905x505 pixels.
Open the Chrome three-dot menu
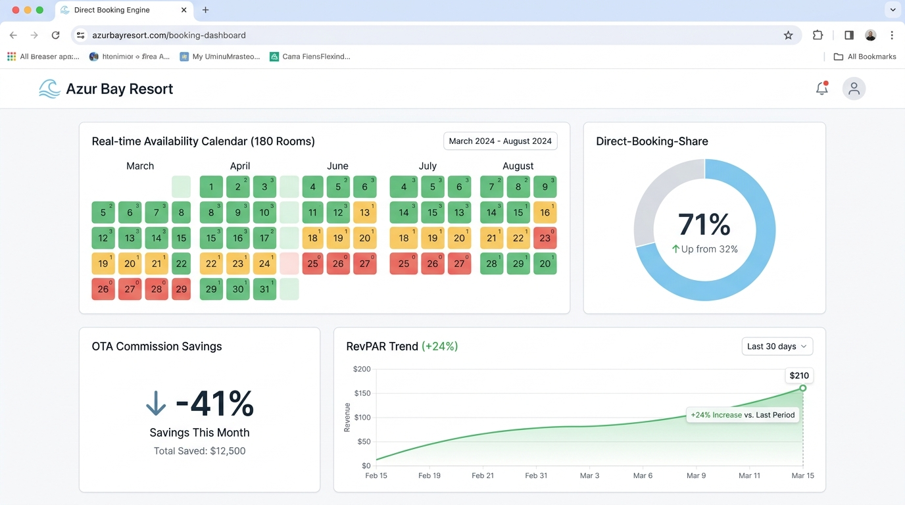click(x=892, y=36)
